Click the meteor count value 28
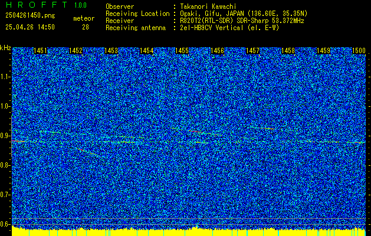Image resolution: width=371 pixels, height=236 pixels. point(86,27)
